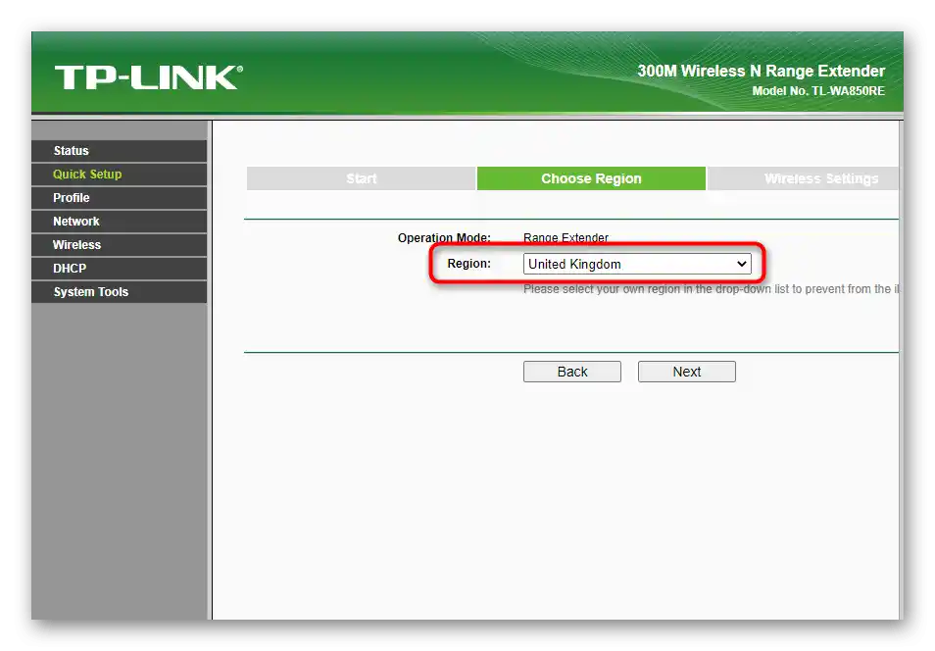
Task: Open System Tools menu
Action: (120, 292)
